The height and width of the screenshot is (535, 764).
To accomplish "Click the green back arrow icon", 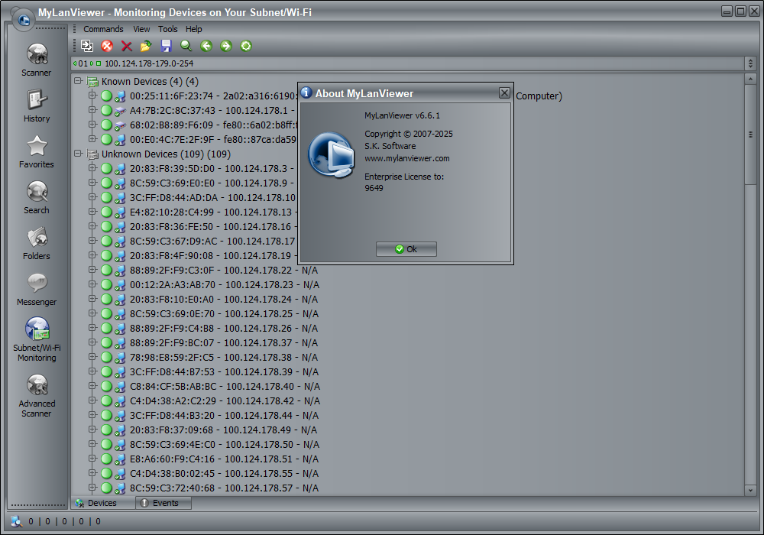I will 206,46.
